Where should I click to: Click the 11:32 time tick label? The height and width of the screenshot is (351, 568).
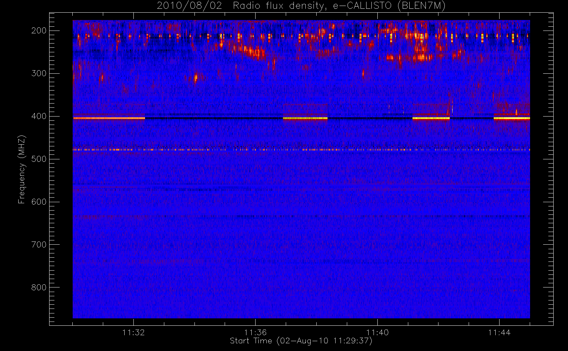pos(133,332)
